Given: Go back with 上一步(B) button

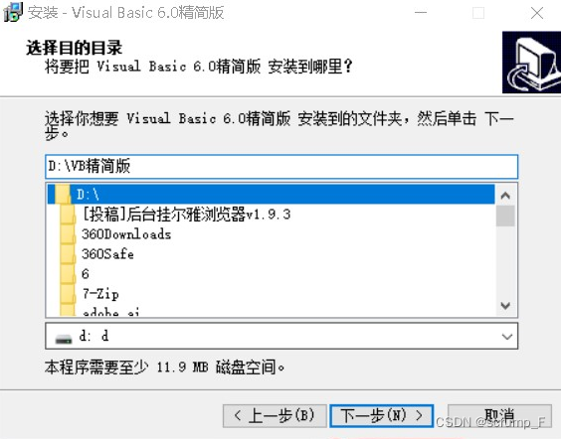Looking at the screenshot, I should tap(275, 416).
